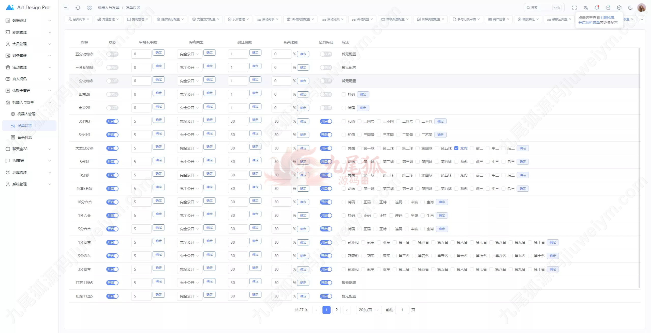Open the notification bell icon
651x333 pixels.
click(x=597, y=8)
